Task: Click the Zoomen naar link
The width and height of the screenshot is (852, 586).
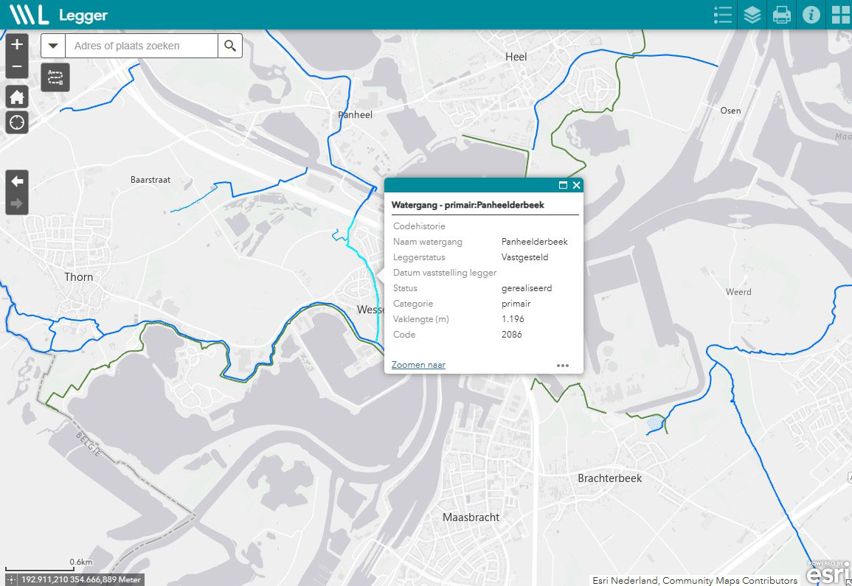Action: point(418,364)
